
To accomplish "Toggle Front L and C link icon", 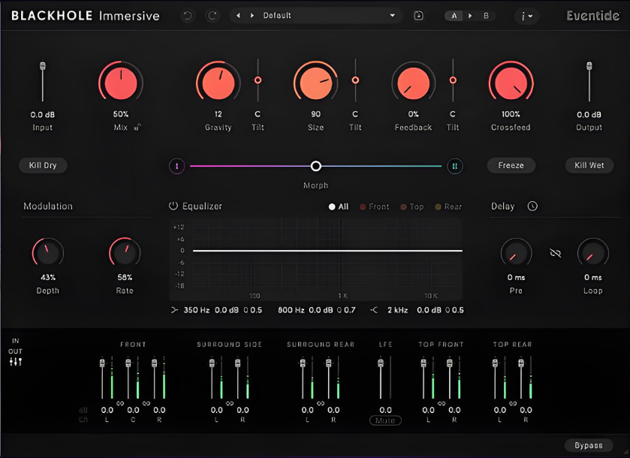I will (120, 403).
